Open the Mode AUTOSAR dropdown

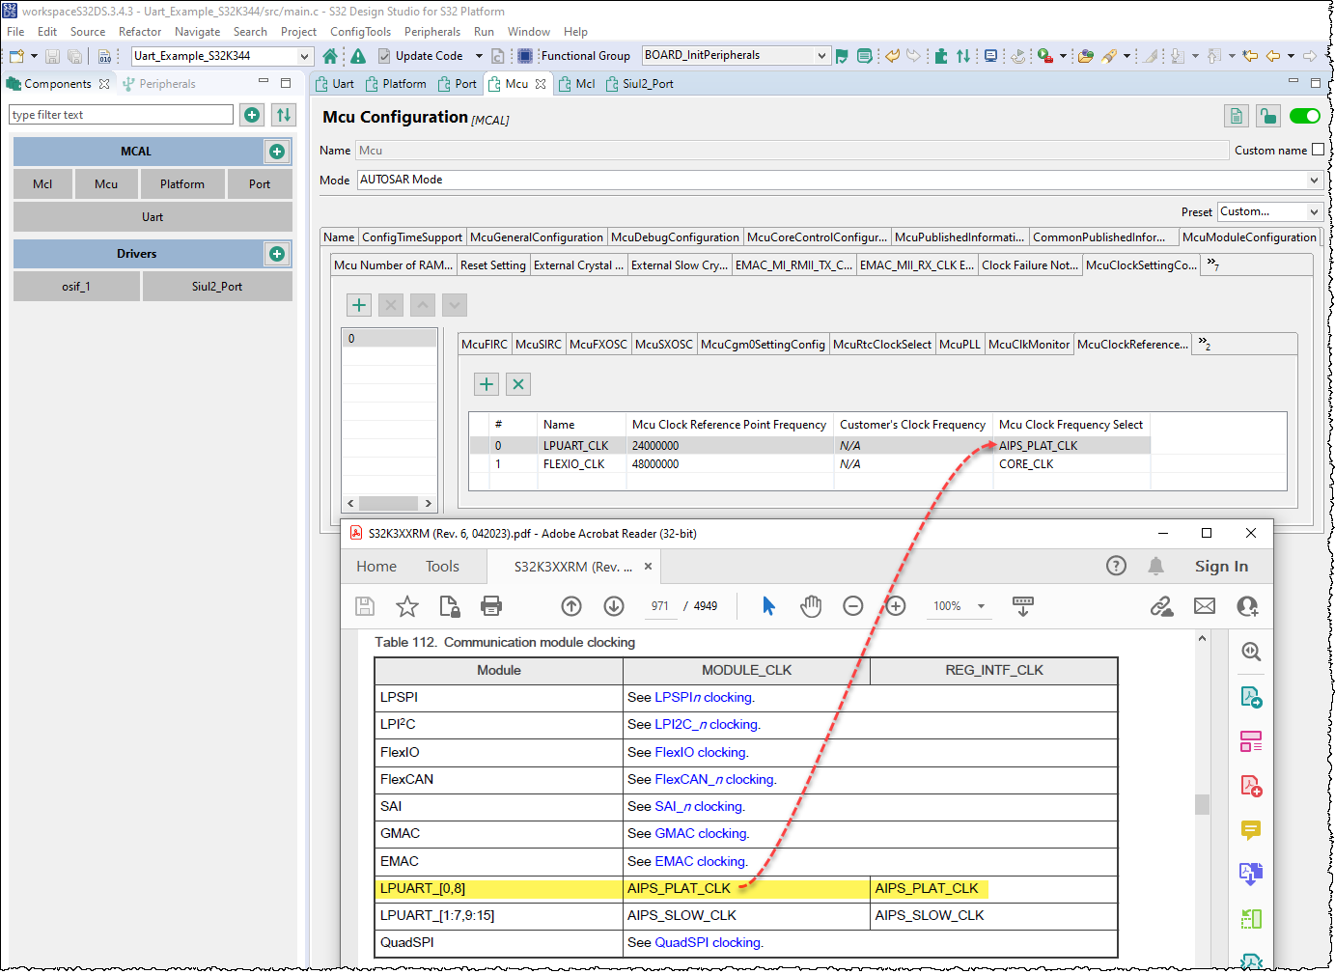click(1313, 181)
